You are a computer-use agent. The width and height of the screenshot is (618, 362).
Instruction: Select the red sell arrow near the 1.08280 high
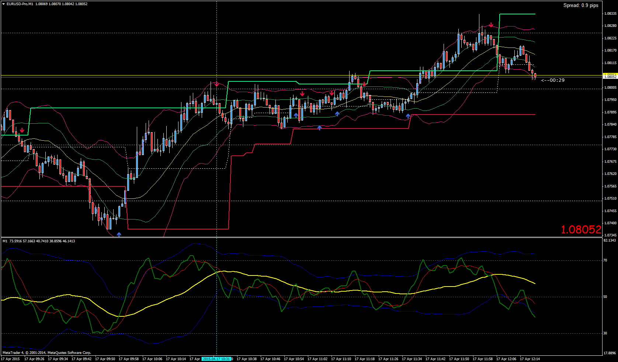pos(491,25)
